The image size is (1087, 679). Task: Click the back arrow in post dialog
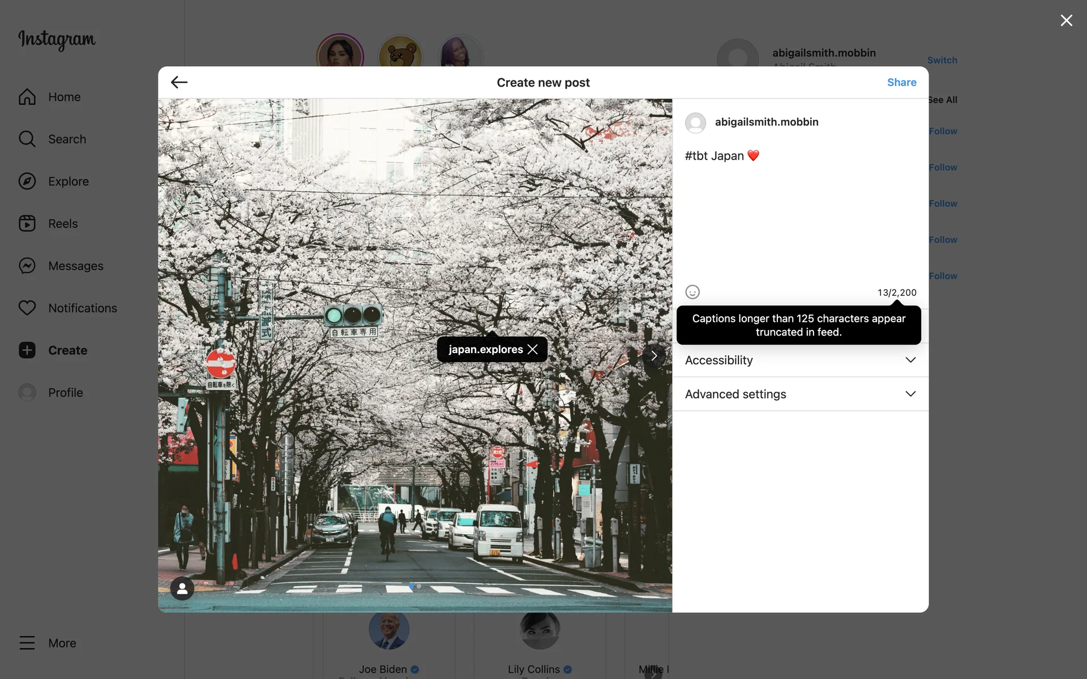(179, 83)
